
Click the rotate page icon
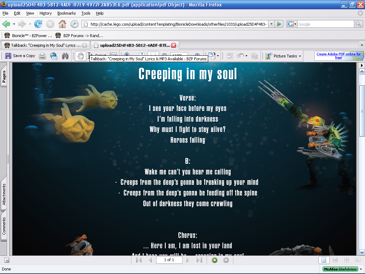212,56
